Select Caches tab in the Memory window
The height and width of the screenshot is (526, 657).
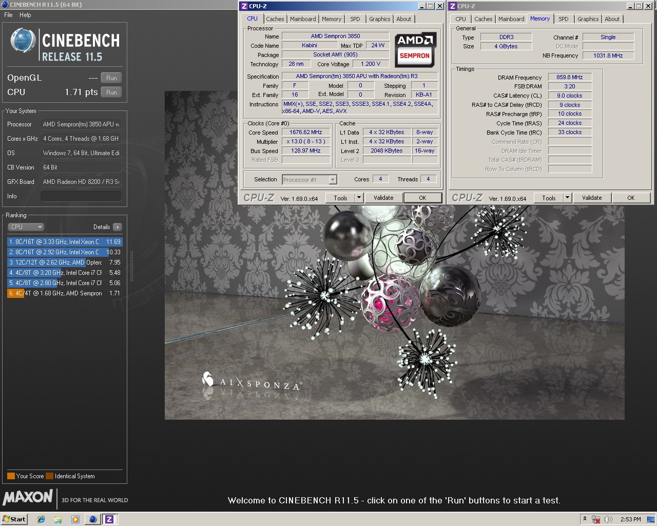pos(483,19)
